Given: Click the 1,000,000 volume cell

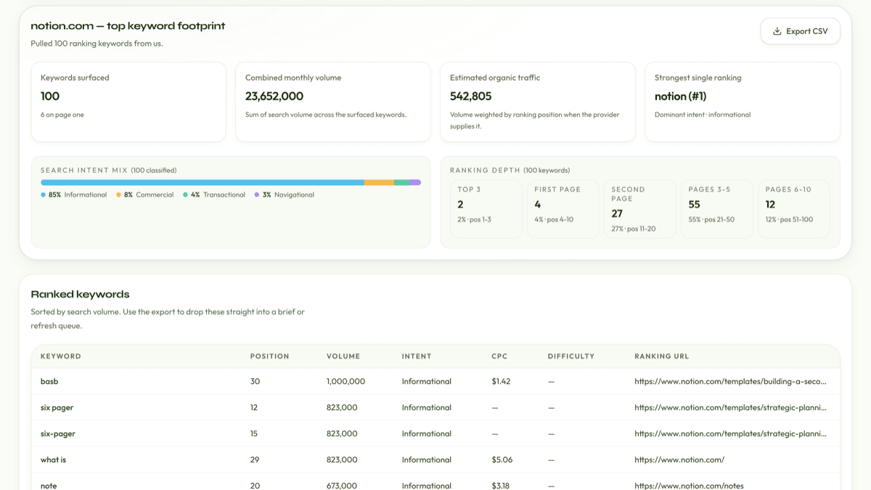Looking at the screenshot, I should 345,381.
